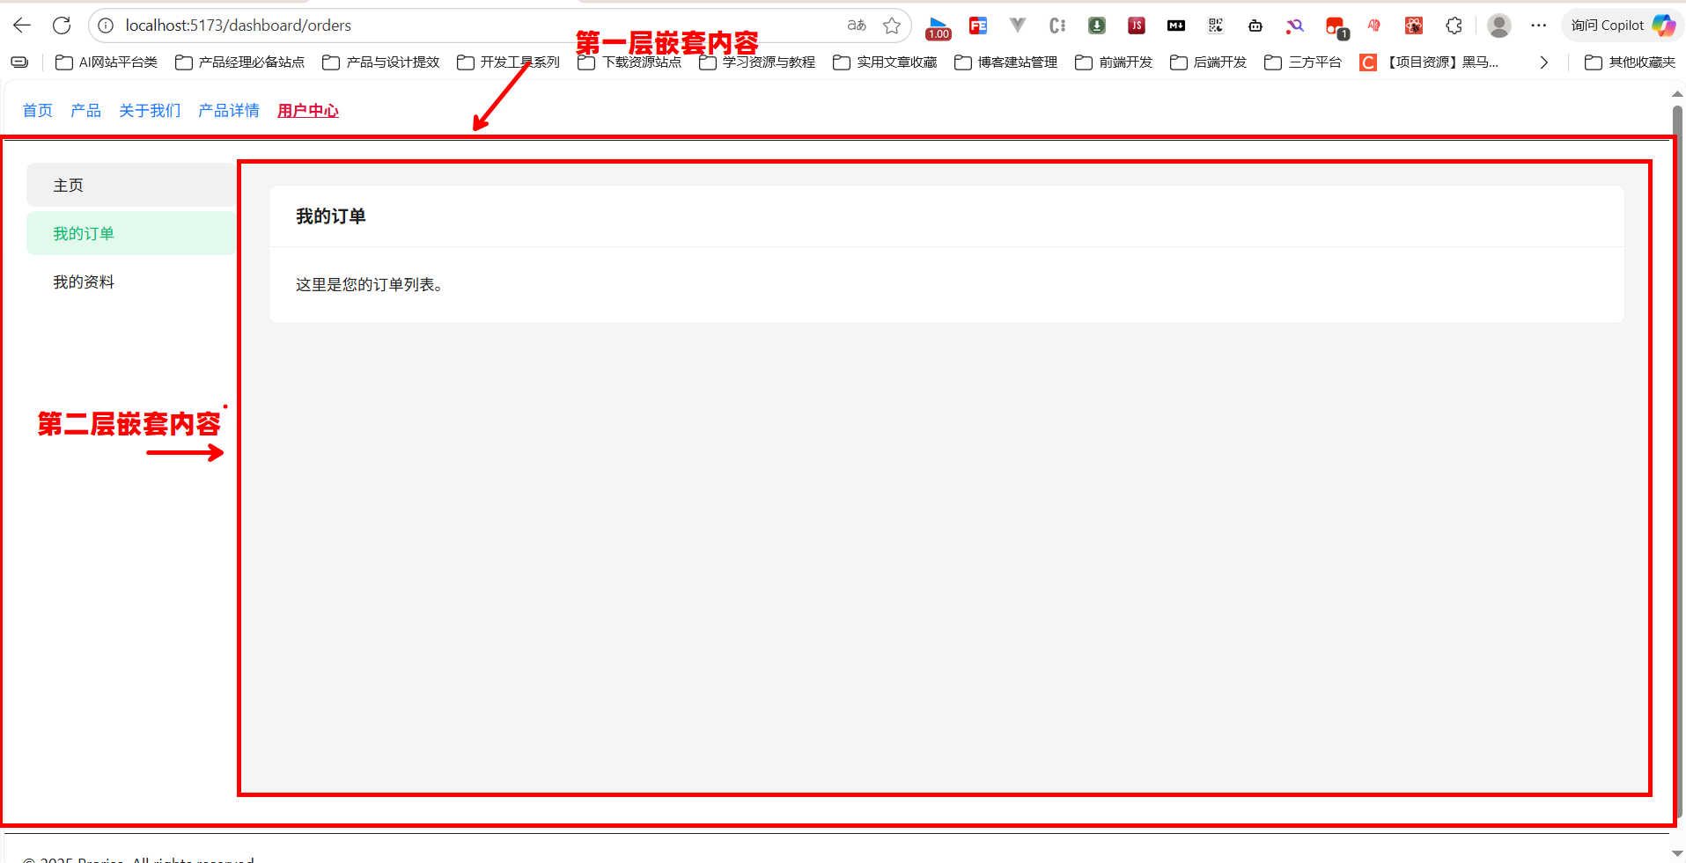Click the user profile avatar icon
1686x863 pixels.
[x=1498, y=26]
